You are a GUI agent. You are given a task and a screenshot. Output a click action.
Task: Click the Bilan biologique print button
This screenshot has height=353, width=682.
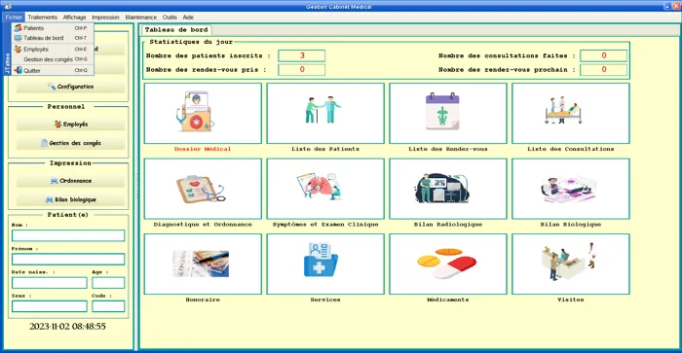(x=70, y=199)
